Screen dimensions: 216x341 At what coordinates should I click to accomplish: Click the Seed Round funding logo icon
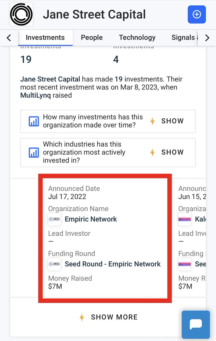54,264
